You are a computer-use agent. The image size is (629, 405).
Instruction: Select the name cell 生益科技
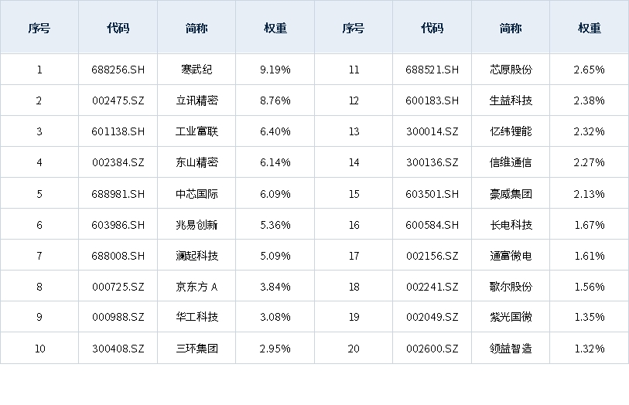click(511, 100)
